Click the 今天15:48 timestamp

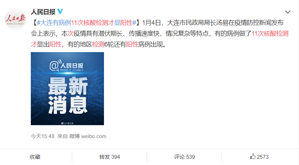pyautogui.click(x=43, y=136)
